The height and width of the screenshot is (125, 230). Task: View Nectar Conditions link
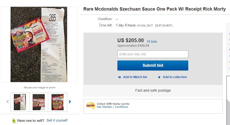point(121,107)
